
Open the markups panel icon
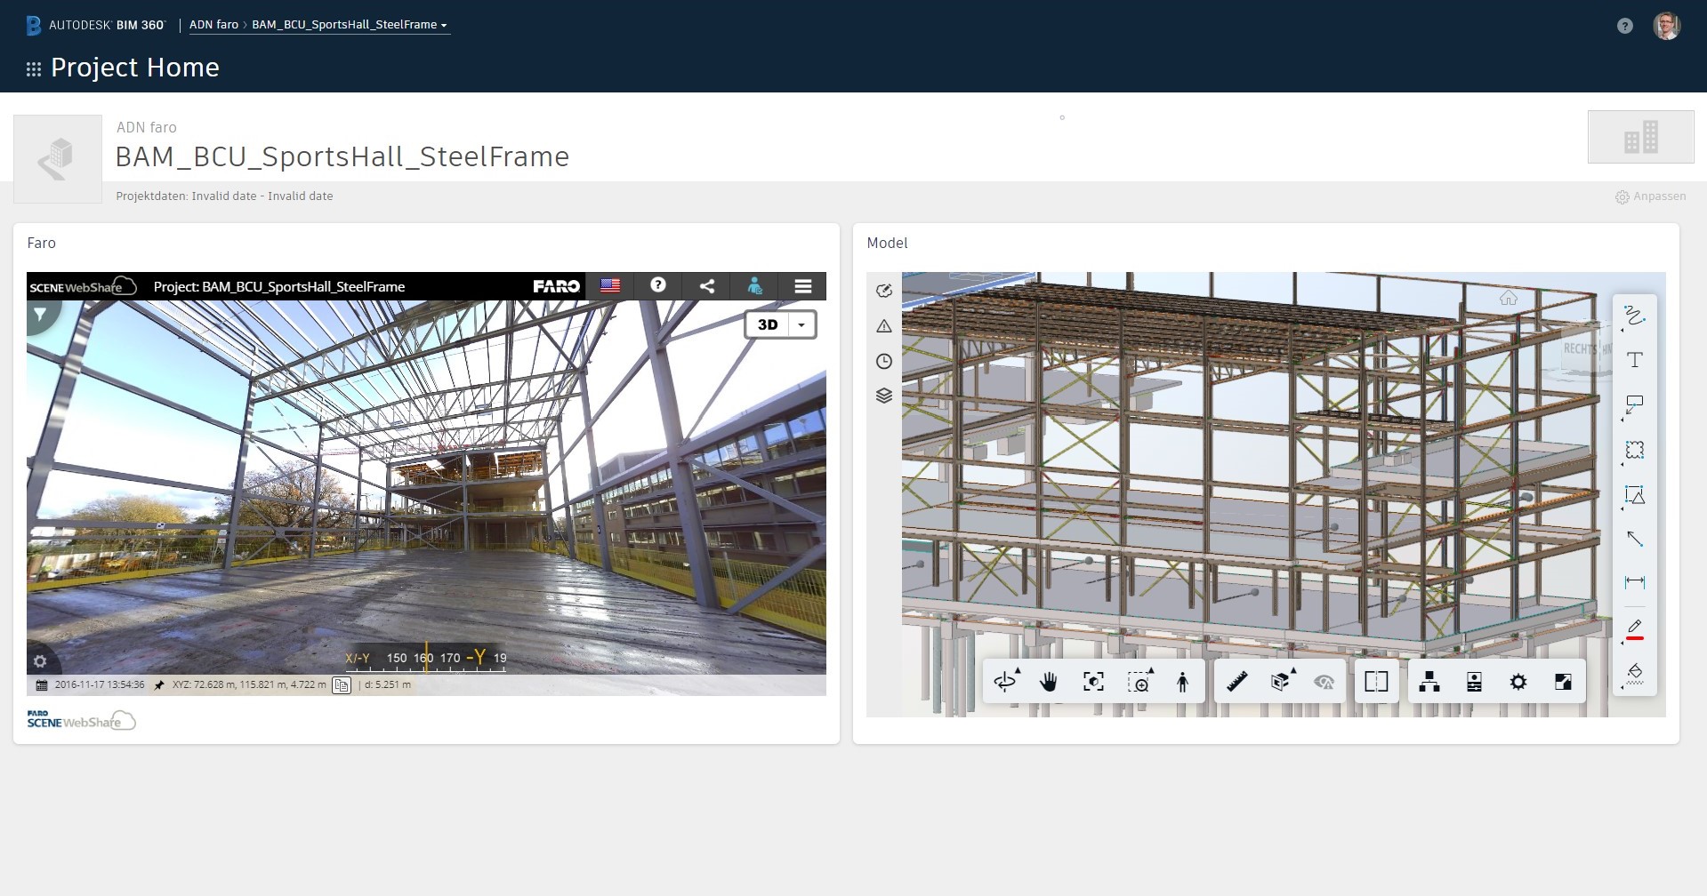(883, 291)
